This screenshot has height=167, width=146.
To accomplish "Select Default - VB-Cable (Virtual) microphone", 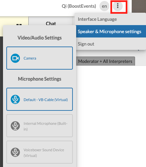I will click(x=40, y=99).
